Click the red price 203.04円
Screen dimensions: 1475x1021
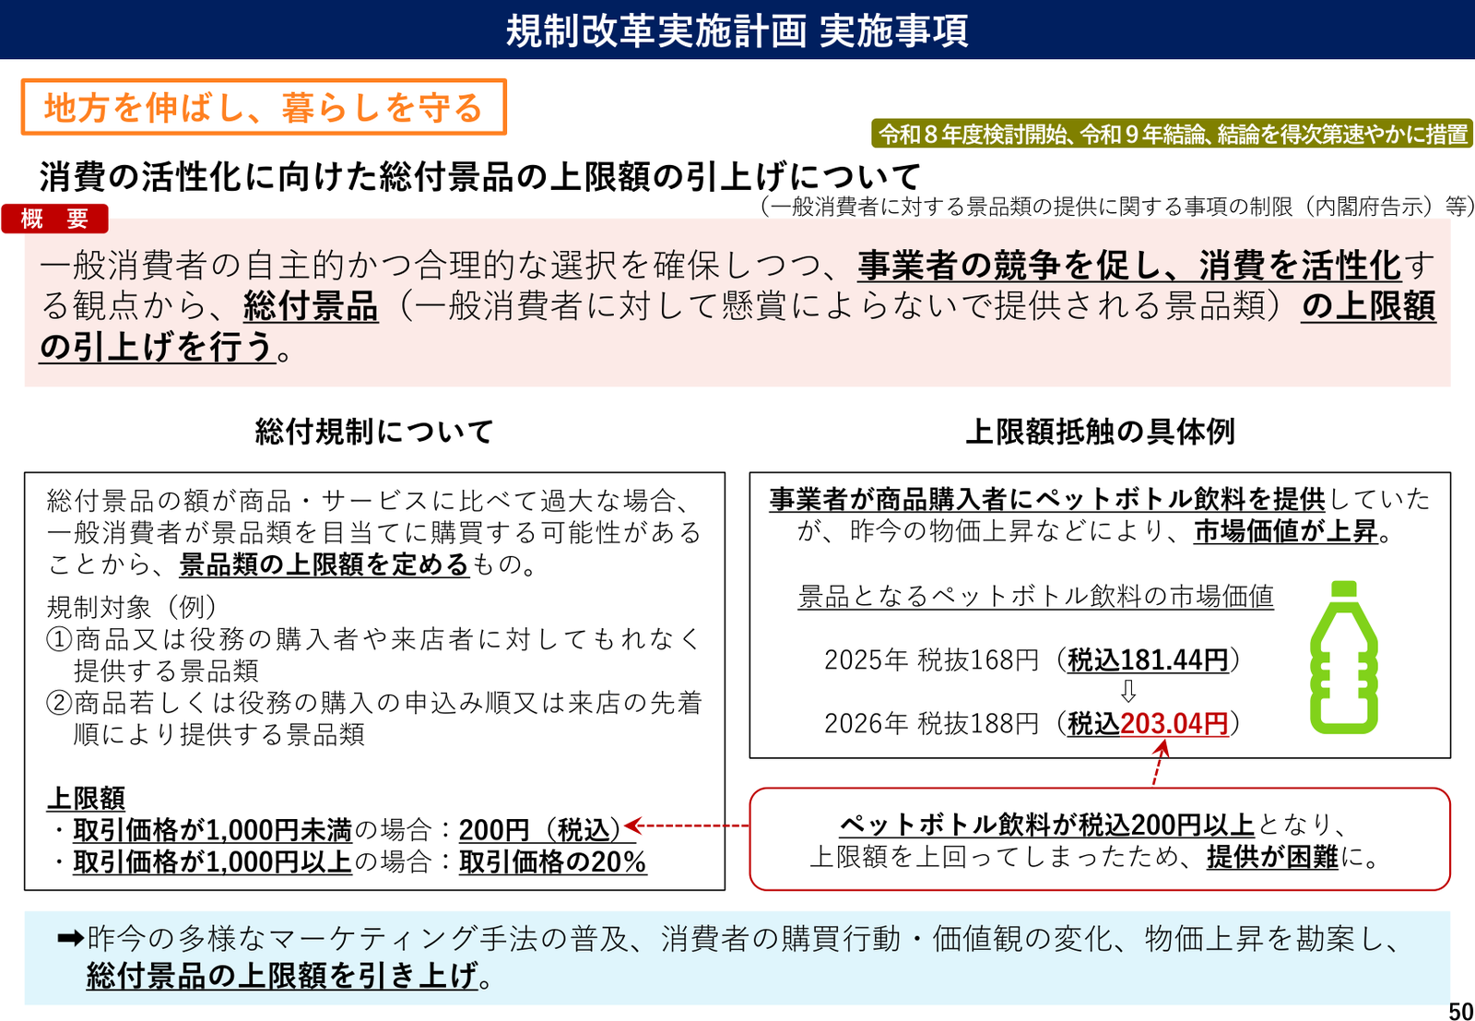(x=1175, y=723)
